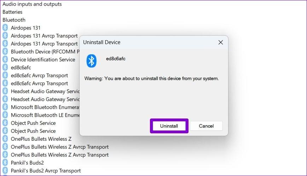Click the Bluetooth icon beside Microsoft Bluetooth Enumerator

pyautogui.click(x=5, y=107)
